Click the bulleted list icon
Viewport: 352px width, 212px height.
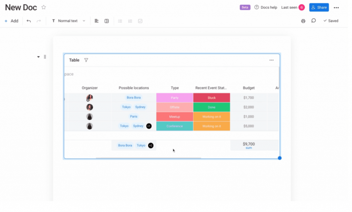pos(120,21)
